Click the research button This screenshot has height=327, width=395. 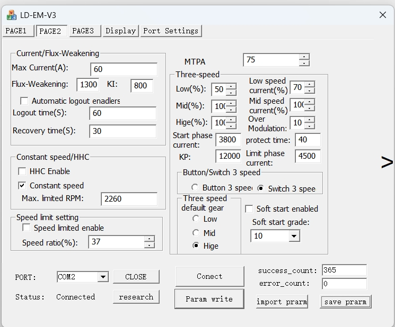click(136, 297)
